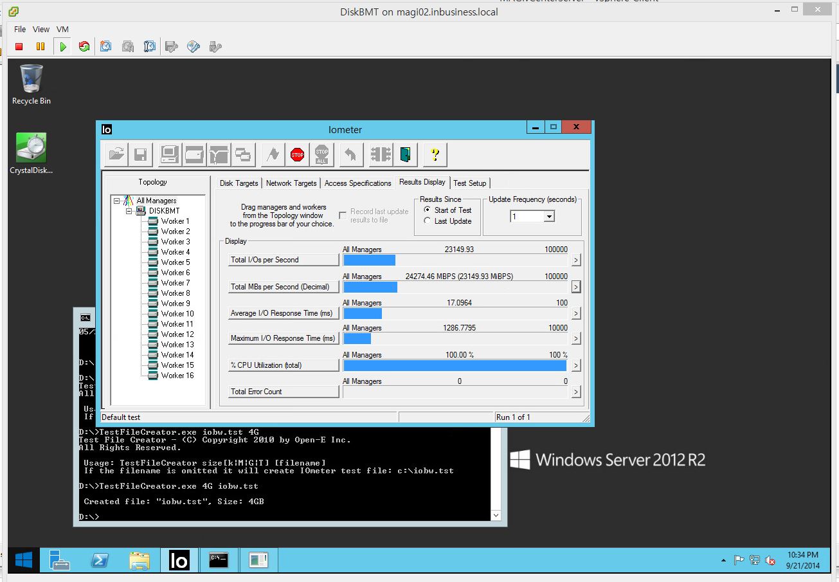Image resolution: width=839 pixels, height=582 pixels.
Task: Click the Duplicate worker icon in Iometer toolbar
Action: [244, 154]
